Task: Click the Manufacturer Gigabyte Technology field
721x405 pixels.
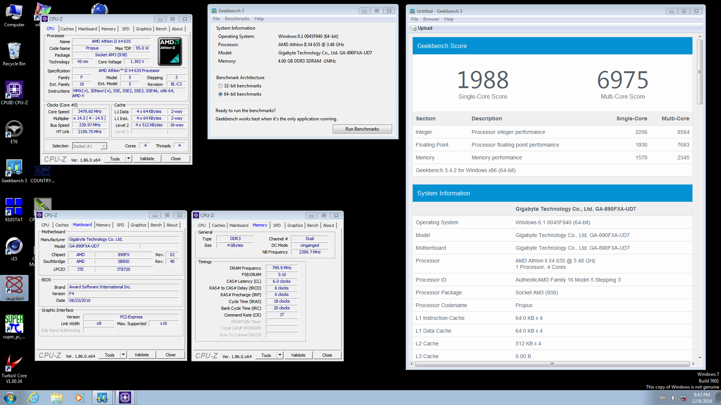Action: 124,239
